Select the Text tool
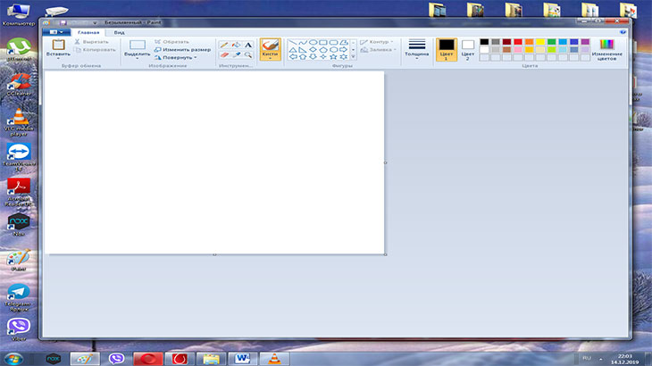652x366 pixels. click(247, 44)
